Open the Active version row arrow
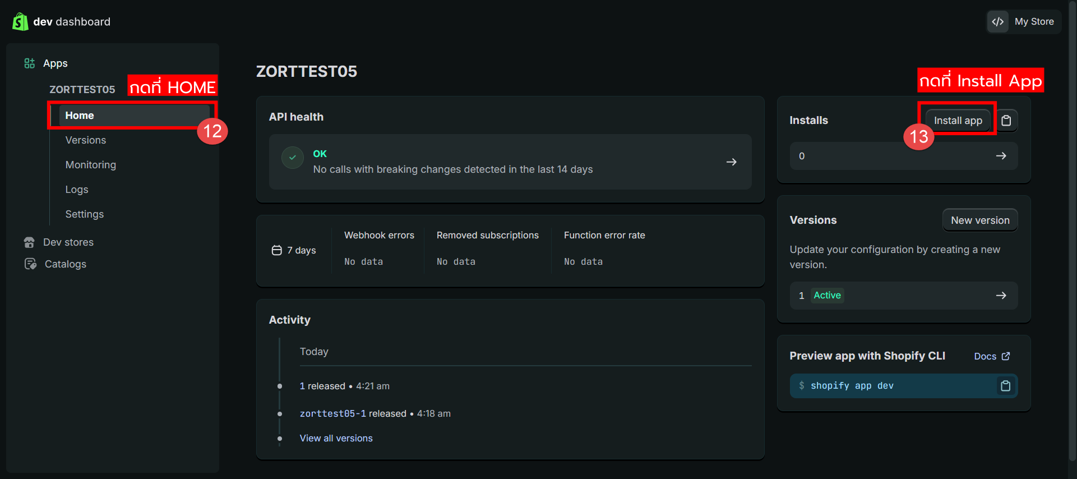This screenshot has width=1077, height=479. pyautogui.click(x=1001, y=296)
